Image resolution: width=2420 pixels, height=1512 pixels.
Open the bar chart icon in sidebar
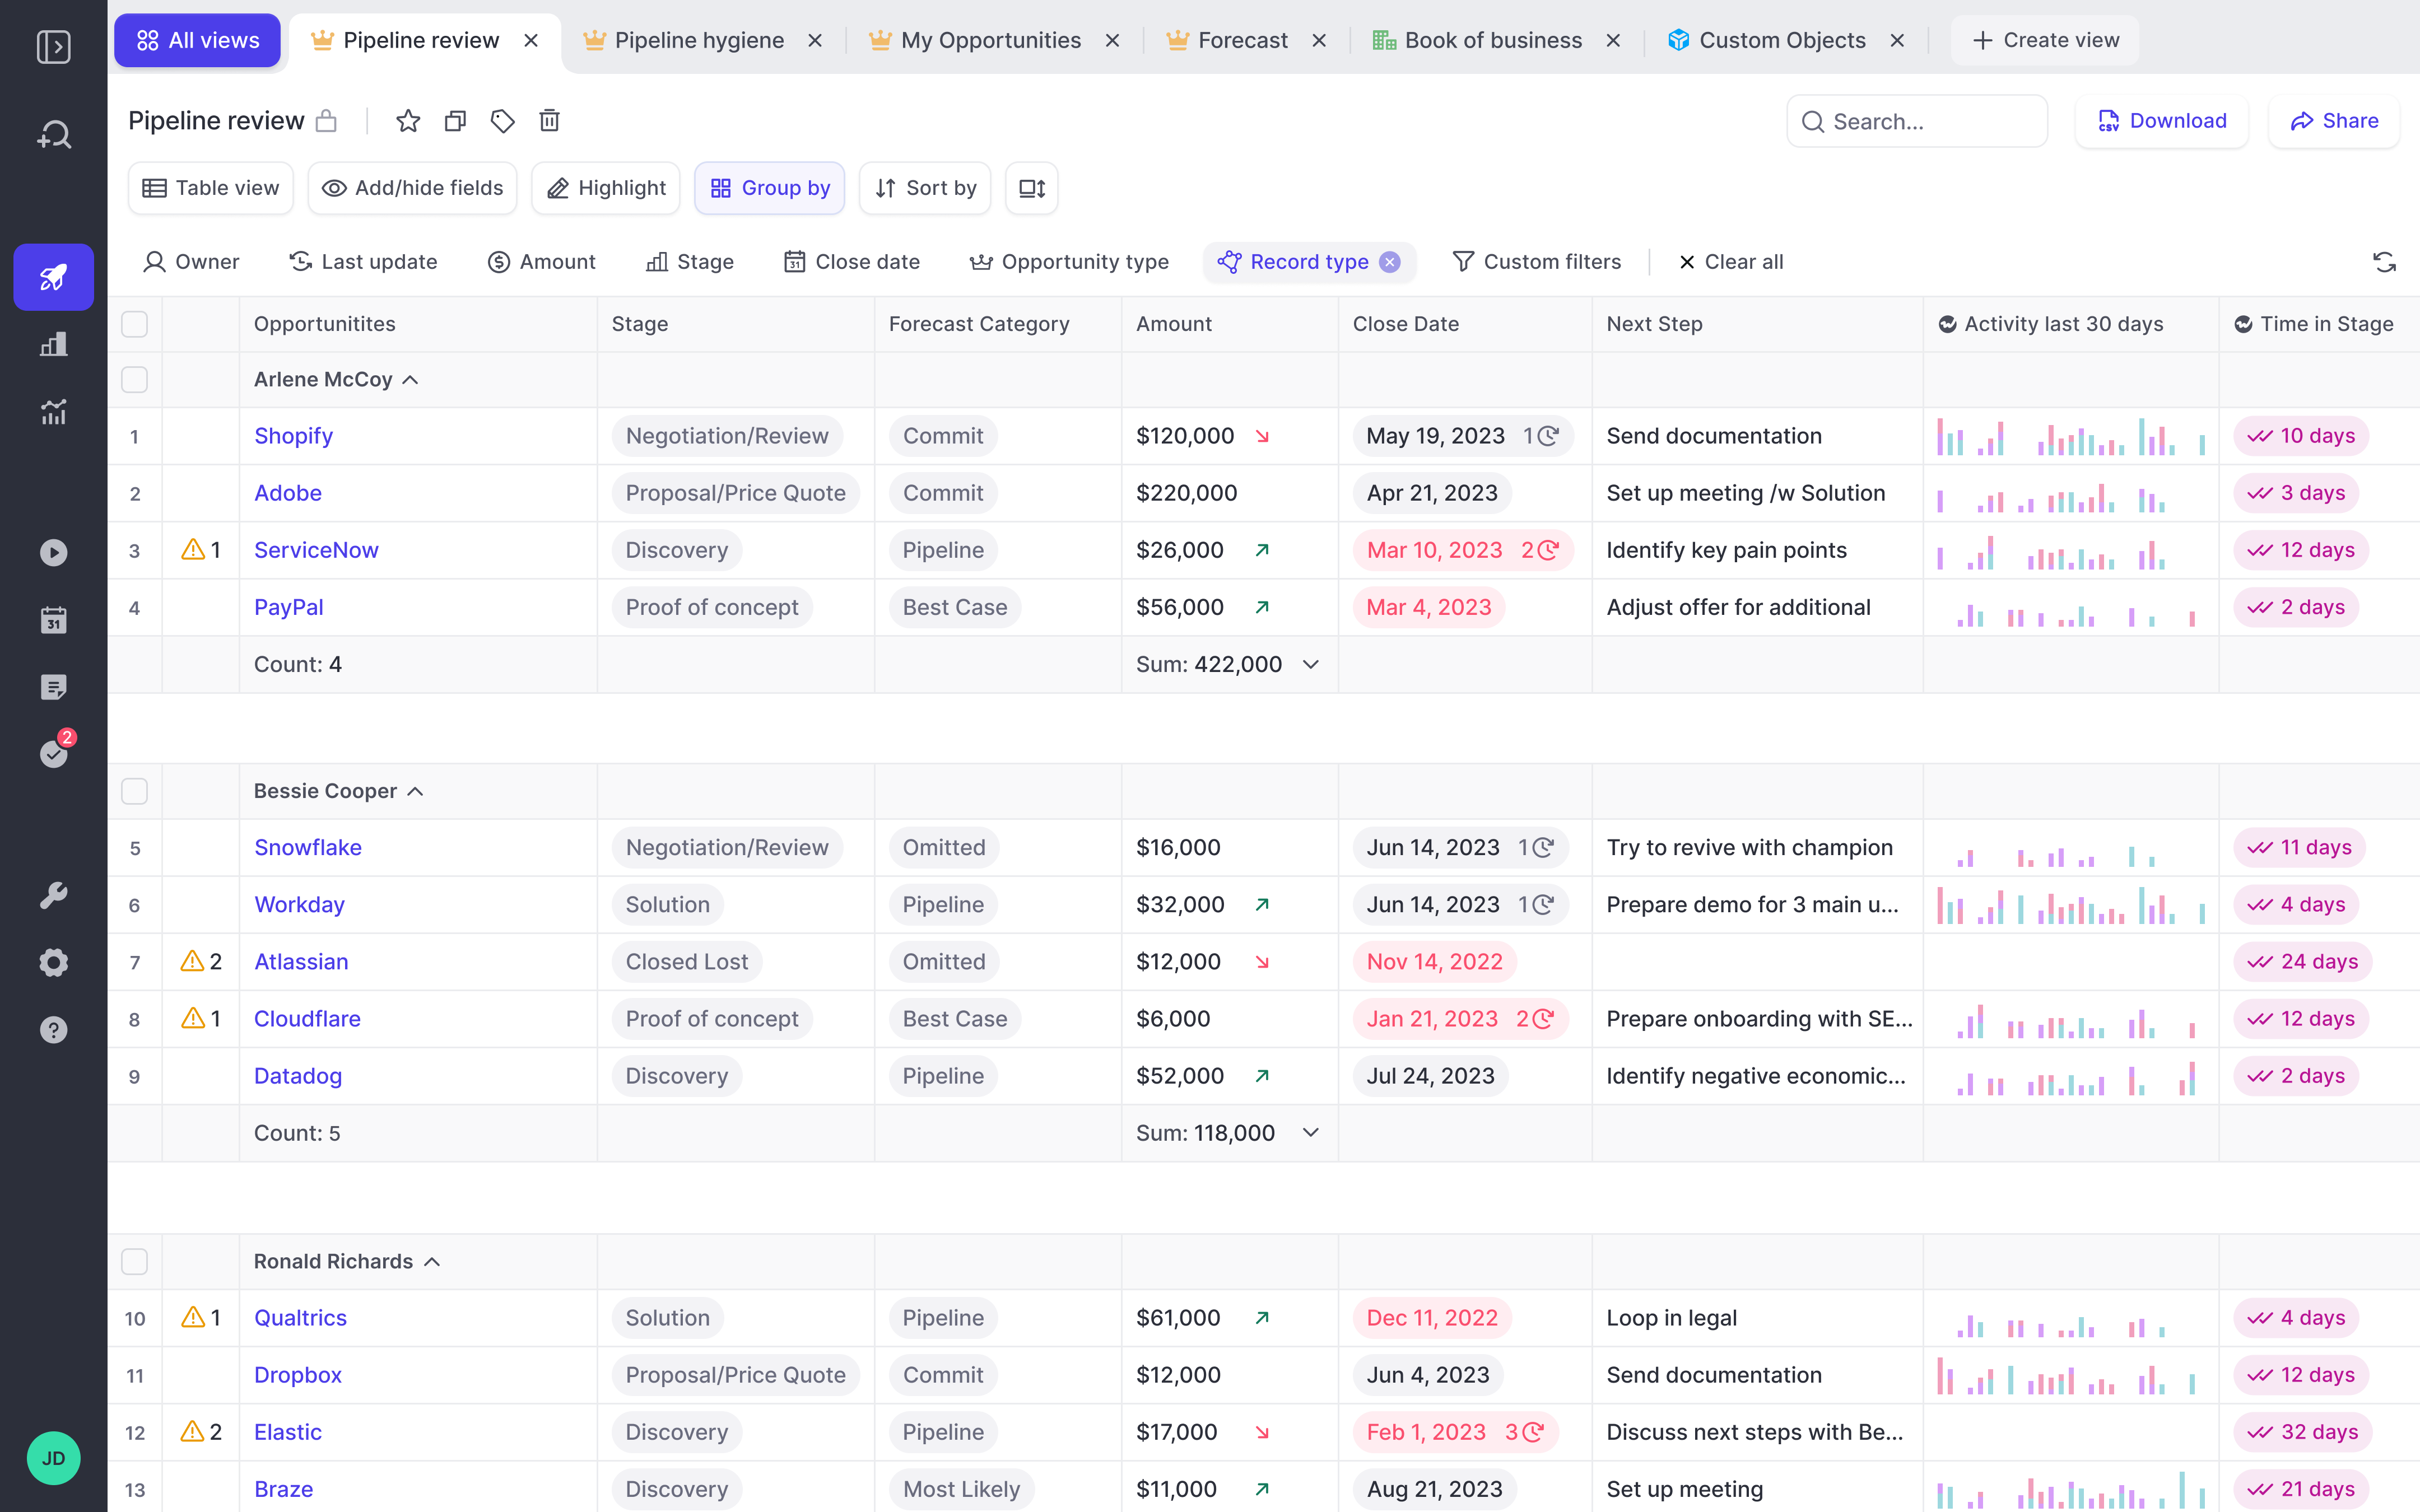click(x=53, y=344)
